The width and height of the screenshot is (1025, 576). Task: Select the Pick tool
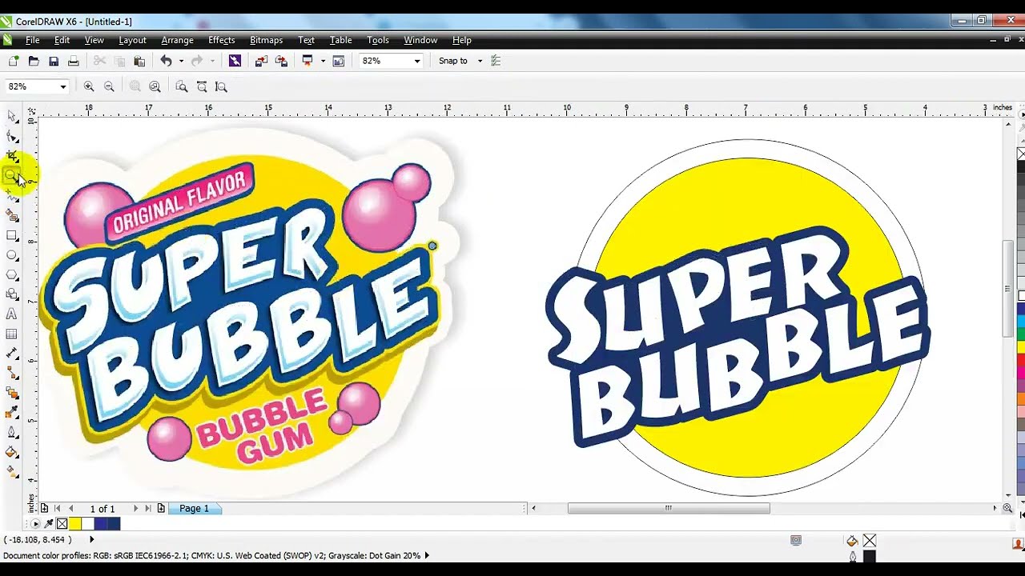point(12,117)
